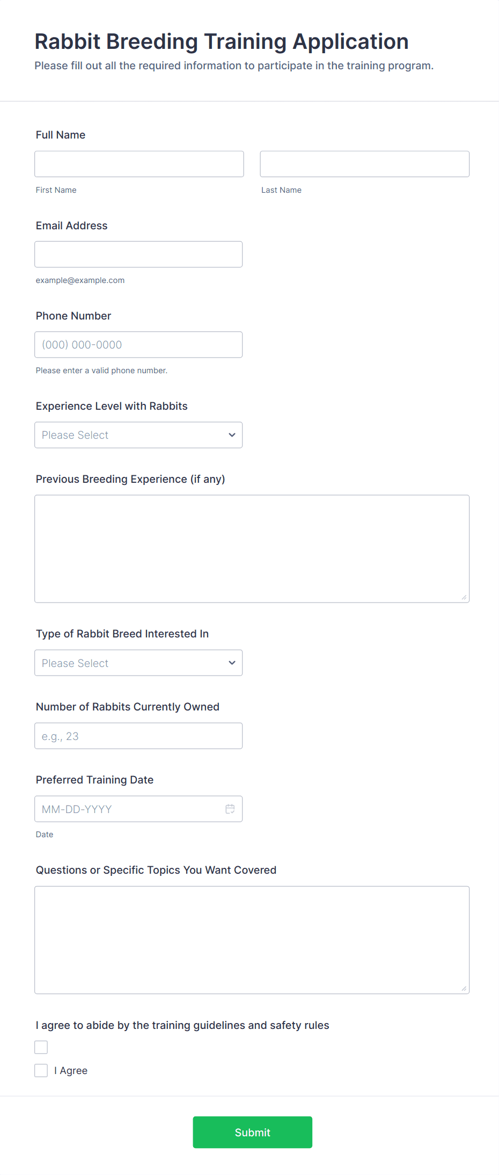Screen dimensions: 499x1175
Task: Click the Rabbit Breeding Training Application heading
Action: [222, 41]
